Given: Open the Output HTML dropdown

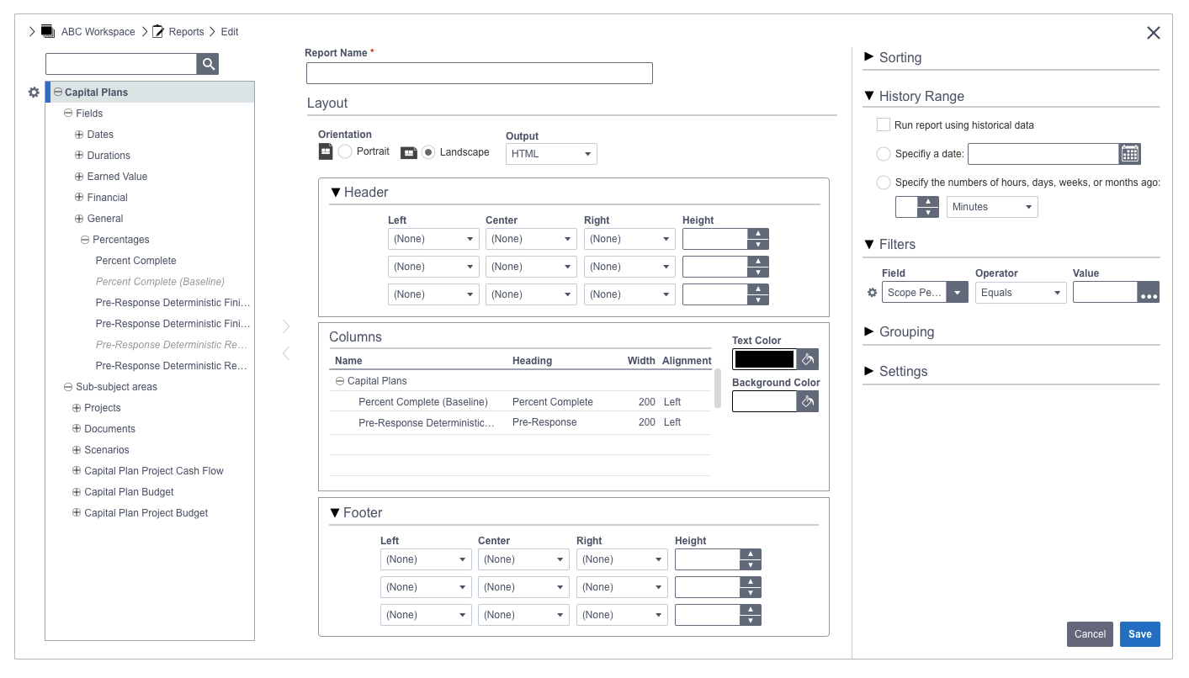Looking at the screenshot, I should pyautogui.click(x=551, y=154).
